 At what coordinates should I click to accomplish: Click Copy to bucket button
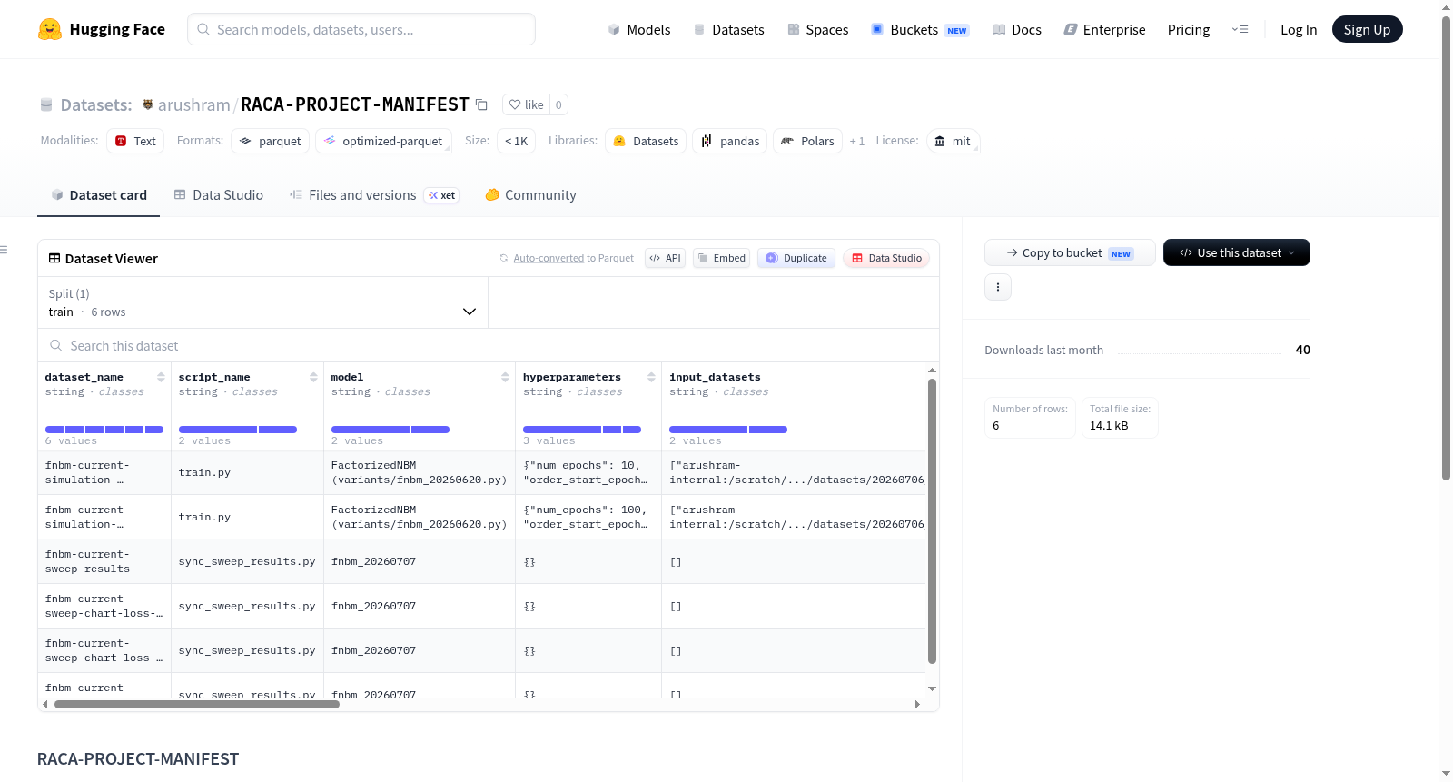pos(1070,252)
